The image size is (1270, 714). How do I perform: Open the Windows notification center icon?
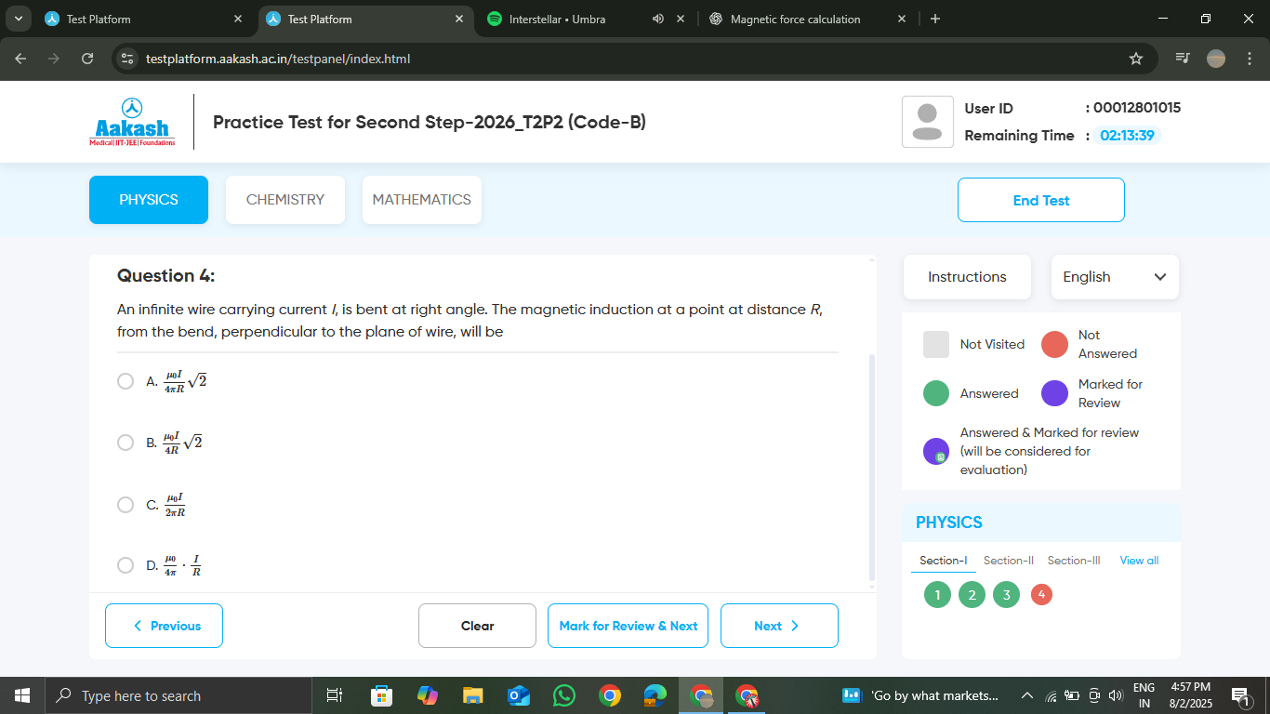pos(1240,695)
